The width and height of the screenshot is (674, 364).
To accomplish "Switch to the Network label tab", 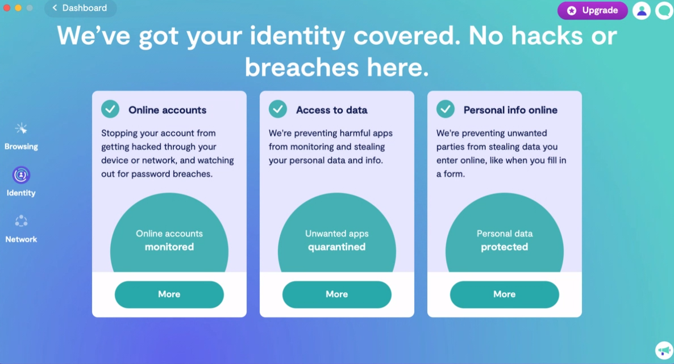I will click(x=21, y=239).
